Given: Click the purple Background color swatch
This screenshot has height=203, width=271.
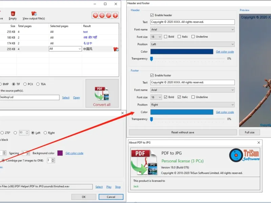Looking at the screenshot, I should click(x=60, y=153).
